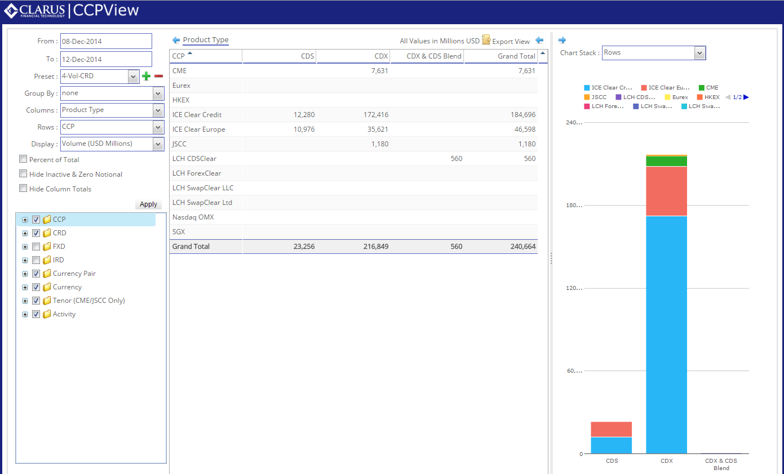This screenshot has width=784, height=474.
Task: Select Currency Pair tree item label
Action: [74, 274]
